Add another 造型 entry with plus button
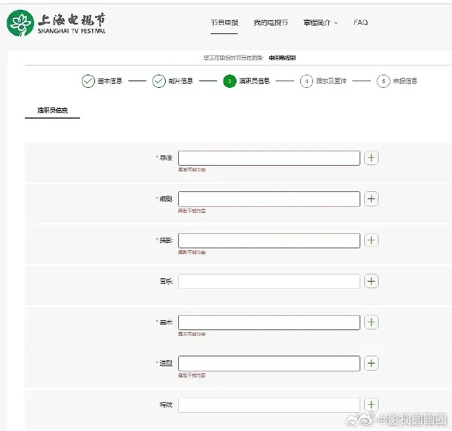The width and height of the screenshot is (452, 431). point(371,364)
